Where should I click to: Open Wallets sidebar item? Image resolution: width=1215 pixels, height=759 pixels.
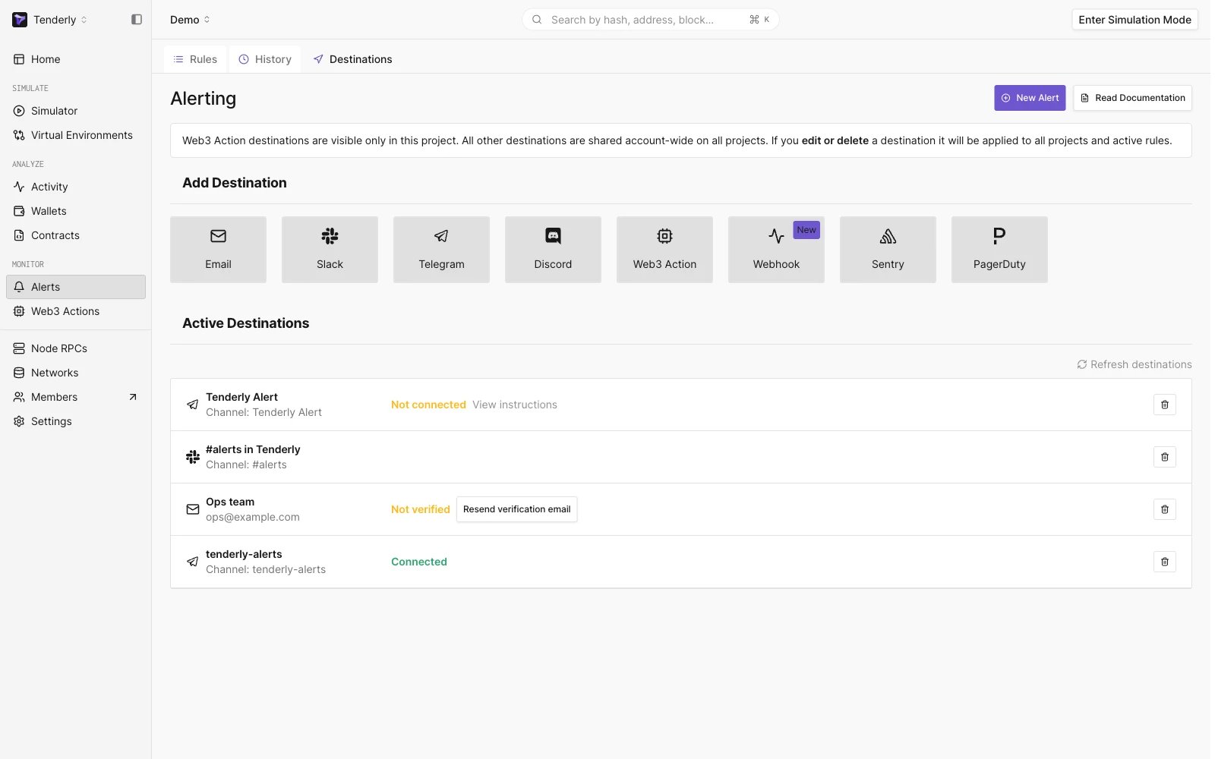75,211
